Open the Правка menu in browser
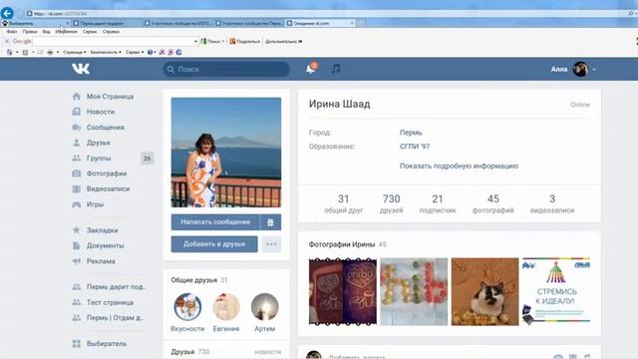This screenshot has width=638, height=359. tap(30, 31)
